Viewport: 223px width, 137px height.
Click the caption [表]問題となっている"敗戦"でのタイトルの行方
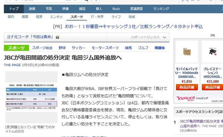point(30,129)
